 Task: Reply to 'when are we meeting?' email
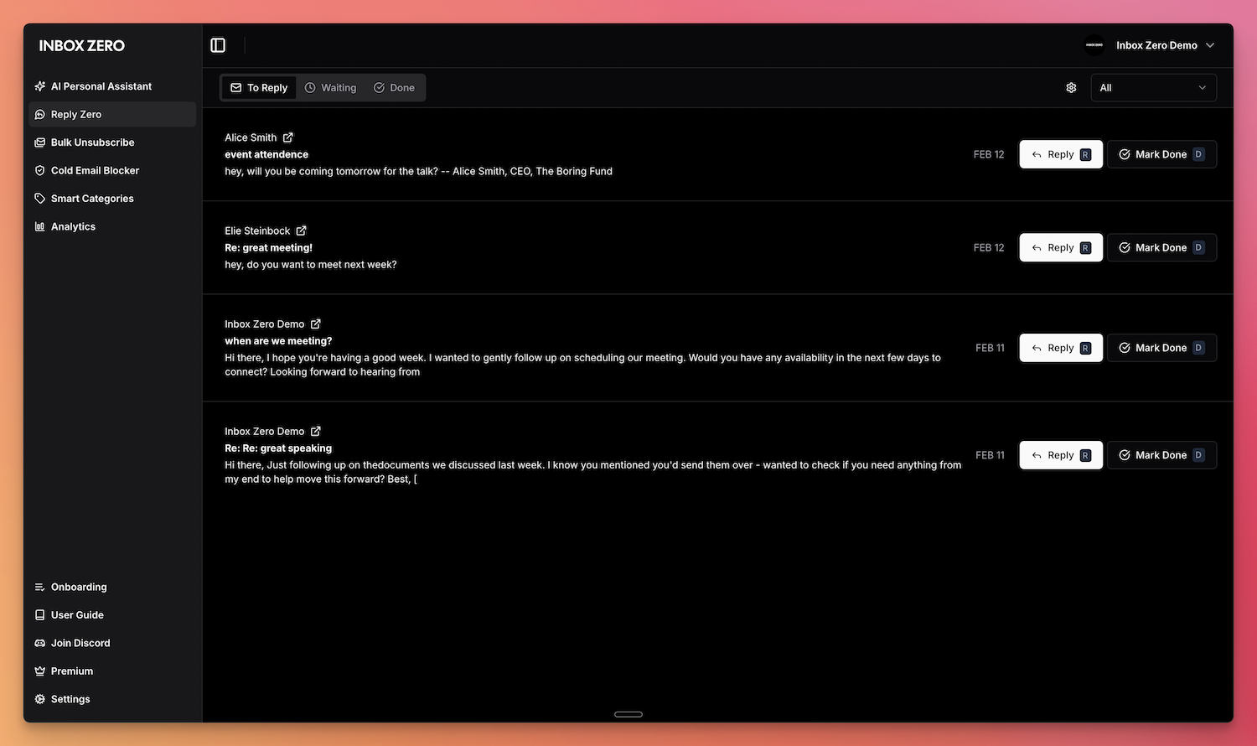point(1061,348)
